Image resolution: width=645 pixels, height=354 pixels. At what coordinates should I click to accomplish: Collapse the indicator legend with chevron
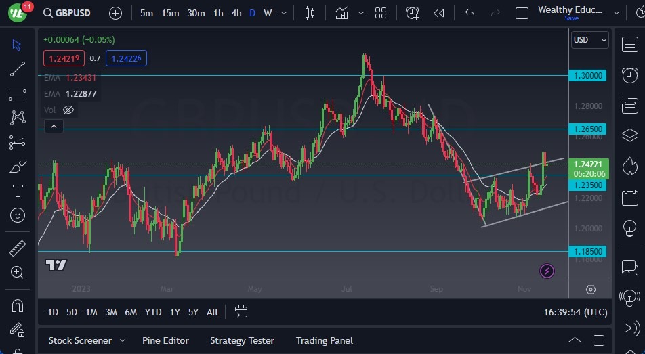[53, 126]
